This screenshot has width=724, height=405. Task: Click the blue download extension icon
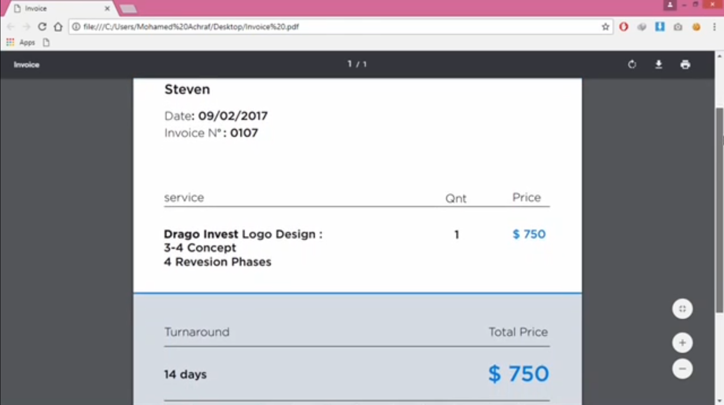pos(660,27)
